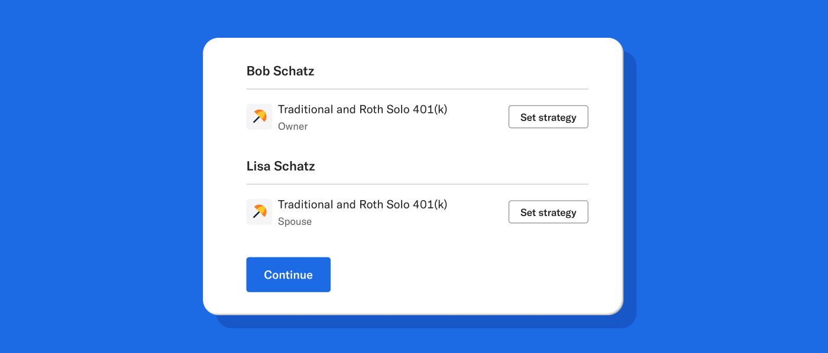Click the blue background right of the card
Image resolution: width=828 pixels, height=353 pixels.
(727, 177)
